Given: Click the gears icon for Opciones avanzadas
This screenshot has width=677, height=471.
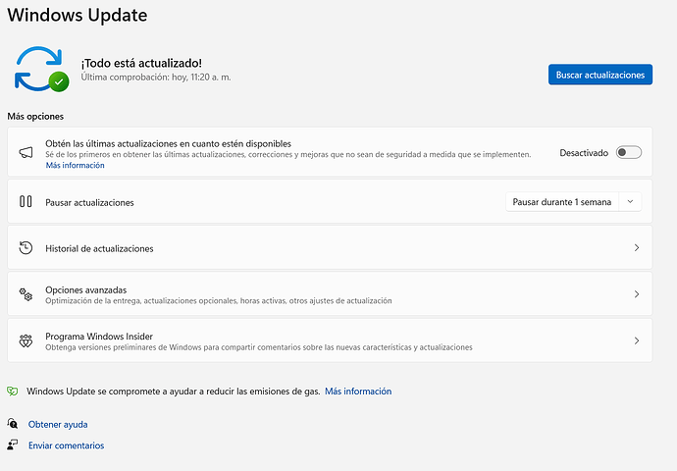Looking at the screenshot, I should point(26,294).
